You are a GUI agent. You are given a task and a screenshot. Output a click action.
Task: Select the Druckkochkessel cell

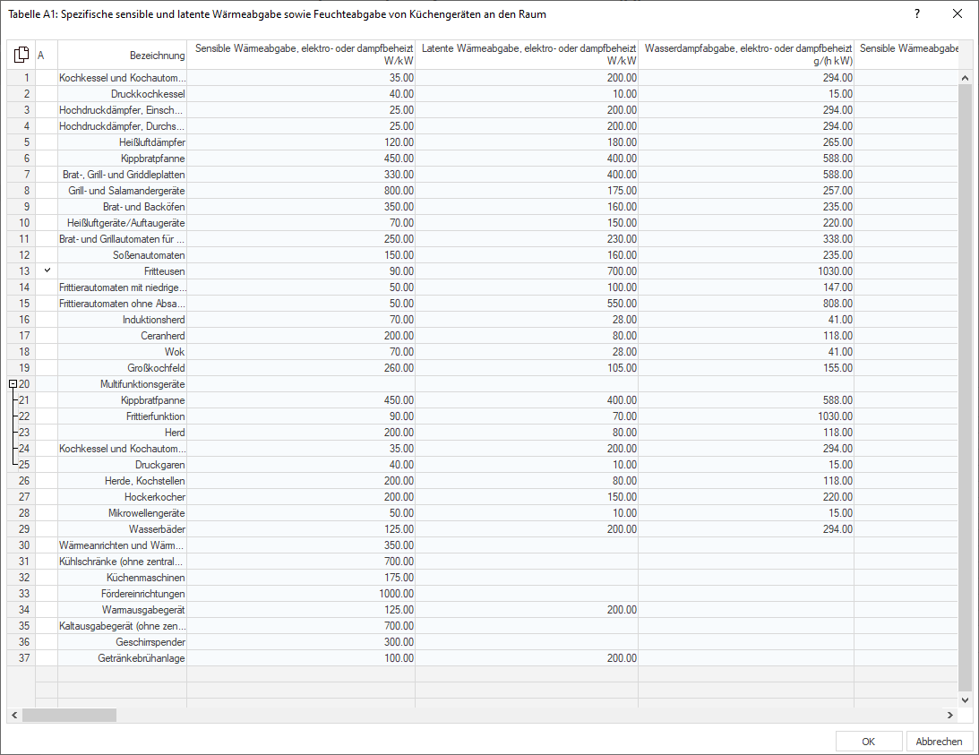pos(123,94)
